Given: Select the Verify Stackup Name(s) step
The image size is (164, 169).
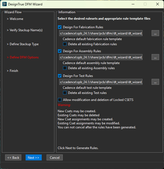Looking at the screenshot, I should pyautogui.click(x=25, y=30).
